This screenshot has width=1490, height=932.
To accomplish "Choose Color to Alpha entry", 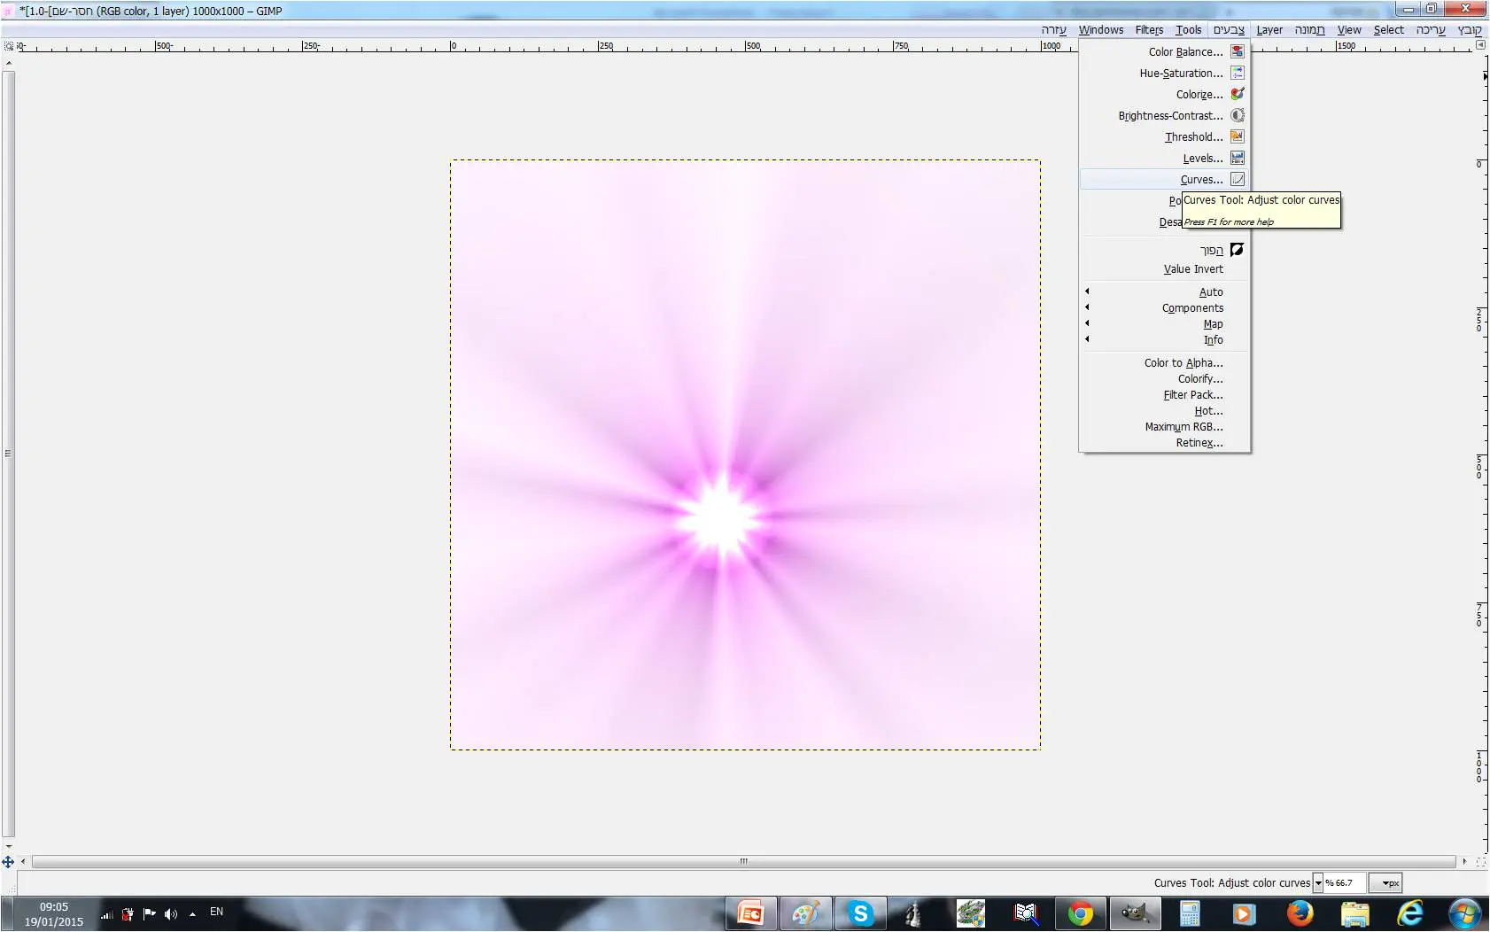I will coord(1183,363).
